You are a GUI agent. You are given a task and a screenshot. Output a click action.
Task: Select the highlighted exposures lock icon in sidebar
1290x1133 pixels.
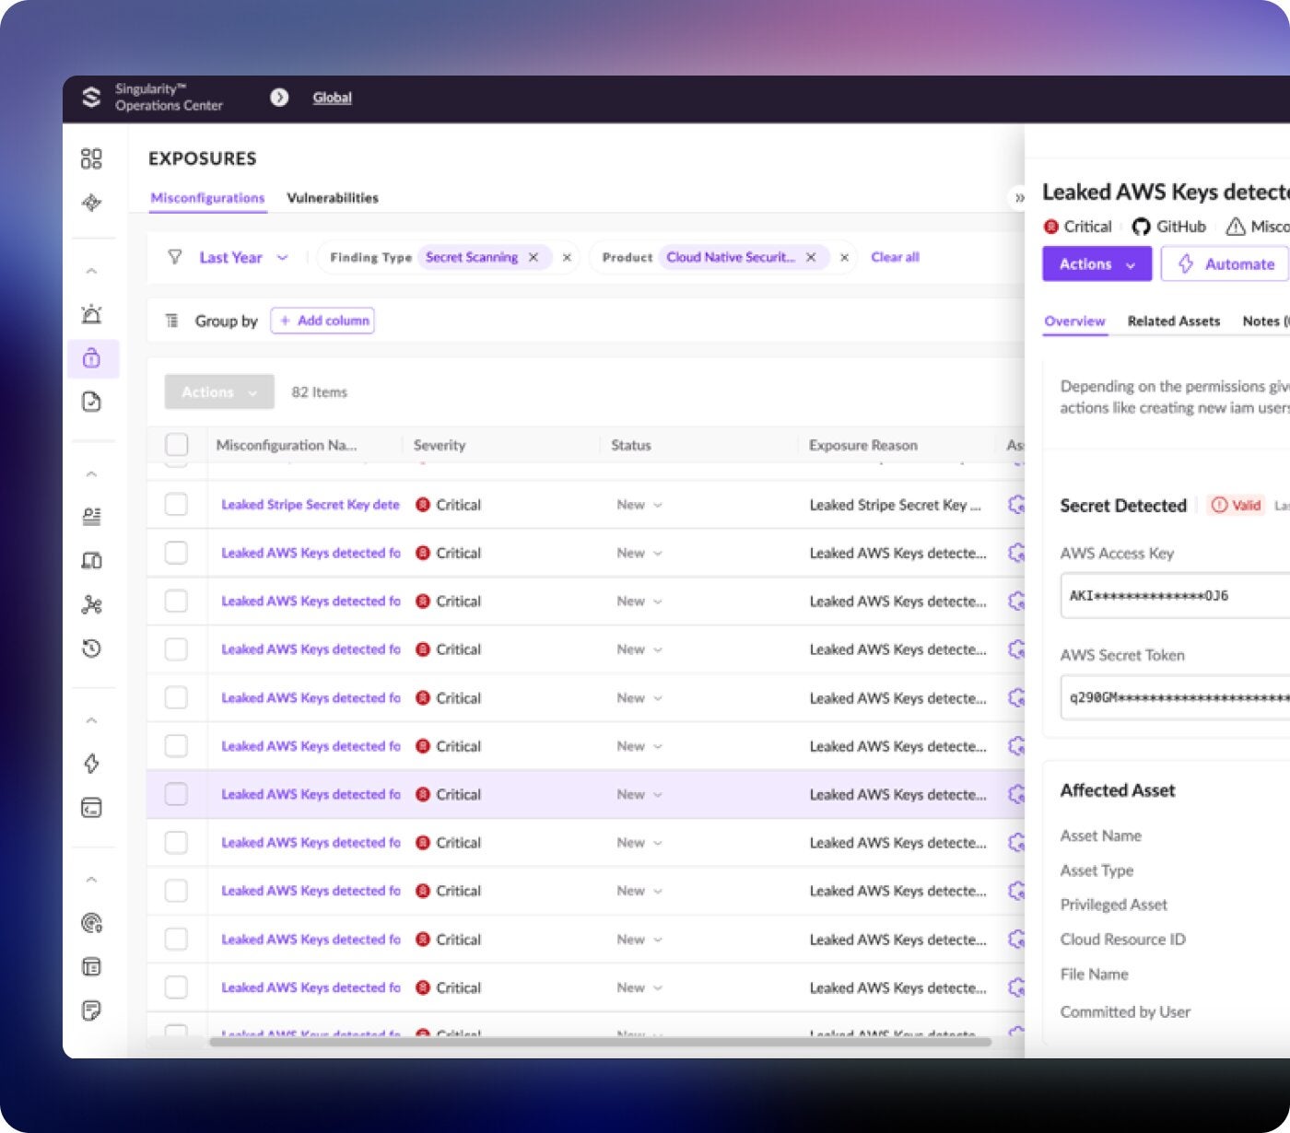pos(91,358)
